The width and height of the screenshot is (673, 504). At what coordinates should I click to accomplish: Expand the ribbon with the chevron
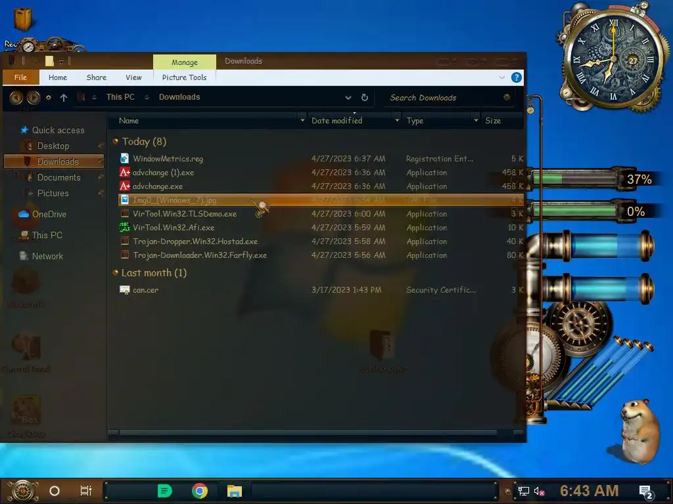click(501, 77)
